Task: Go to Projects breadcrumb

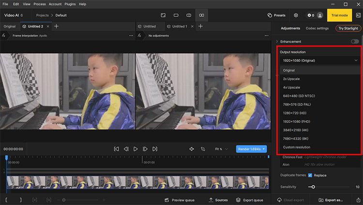Action: pos(43,15)
